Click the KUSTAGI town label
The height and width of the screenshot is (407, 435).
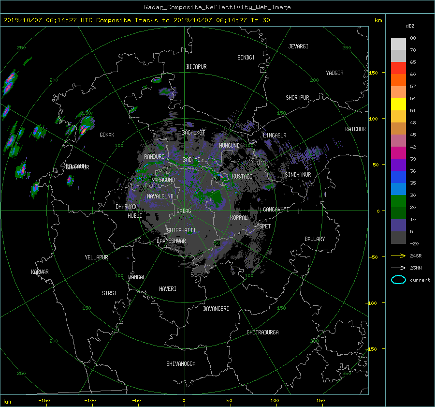pos(242,177)
